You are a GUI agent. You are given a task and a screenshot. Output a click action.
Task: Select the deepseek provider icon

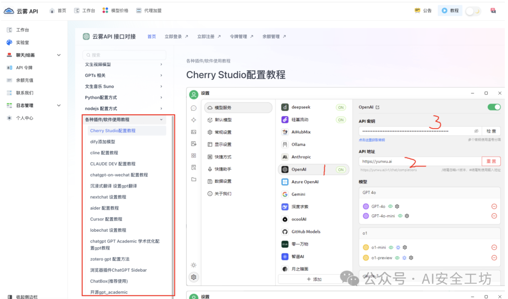coord(285,107)
